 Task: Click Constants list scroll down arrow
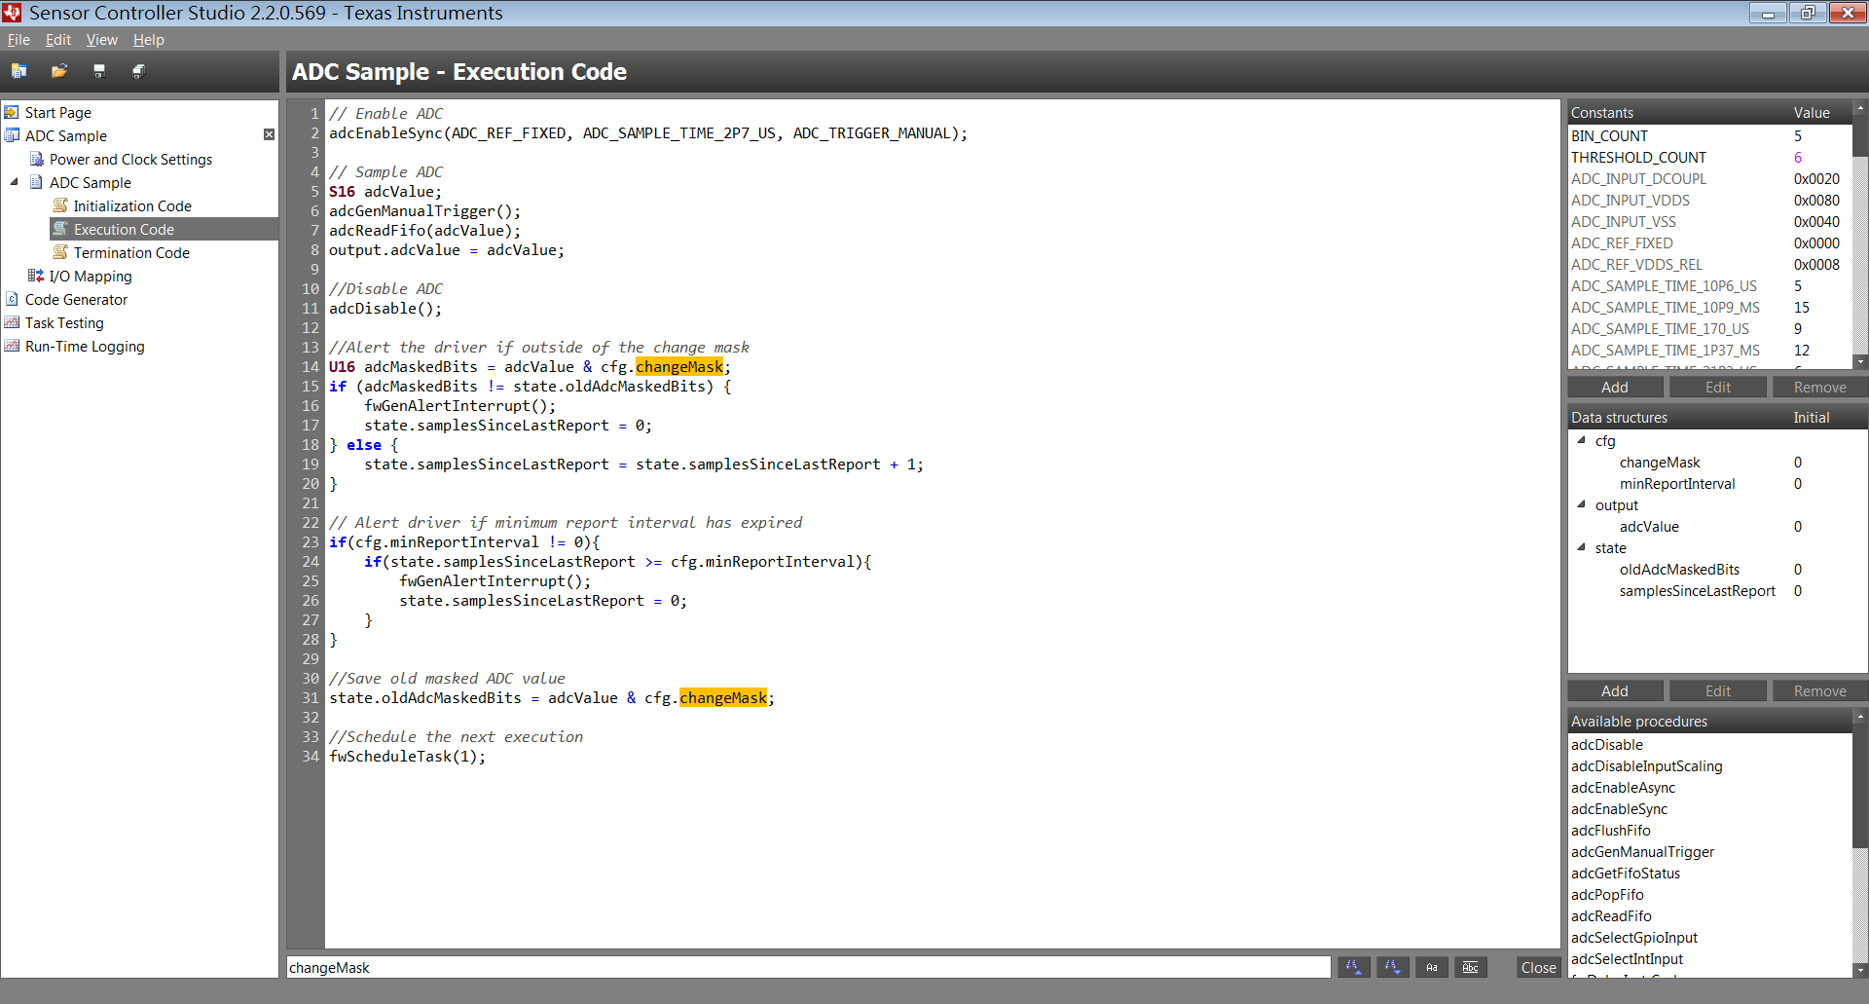click(x=1860, y=361)
